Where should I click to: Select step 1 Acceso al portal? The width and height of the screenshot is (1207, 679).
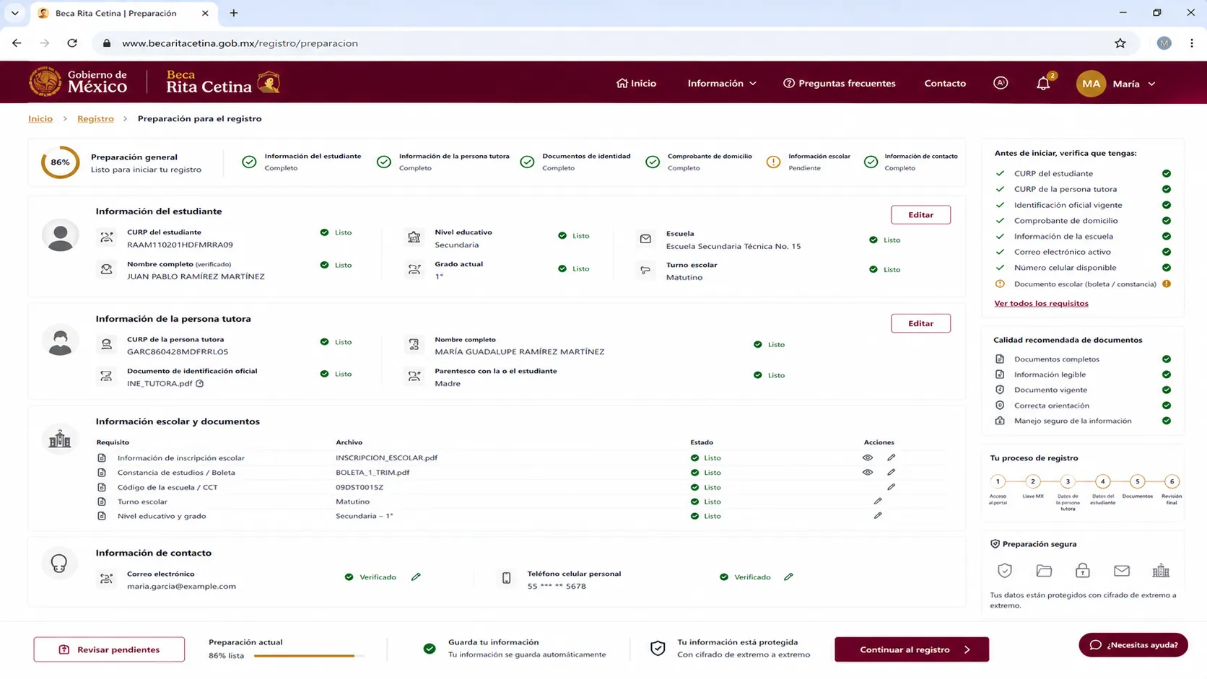998,481
